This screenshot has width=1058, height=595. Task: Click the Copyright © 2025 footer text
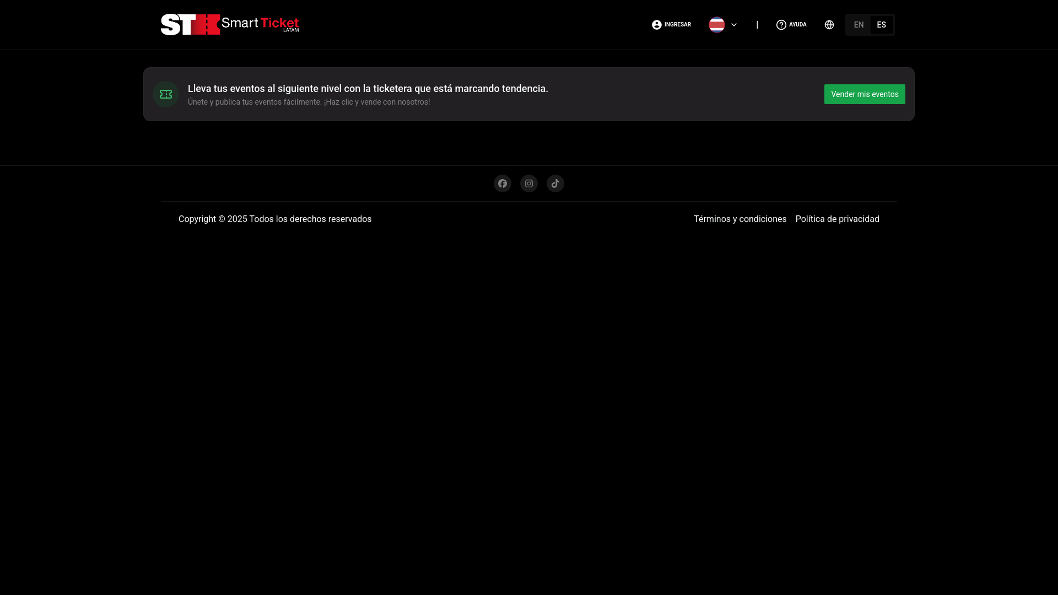point(275,219)
